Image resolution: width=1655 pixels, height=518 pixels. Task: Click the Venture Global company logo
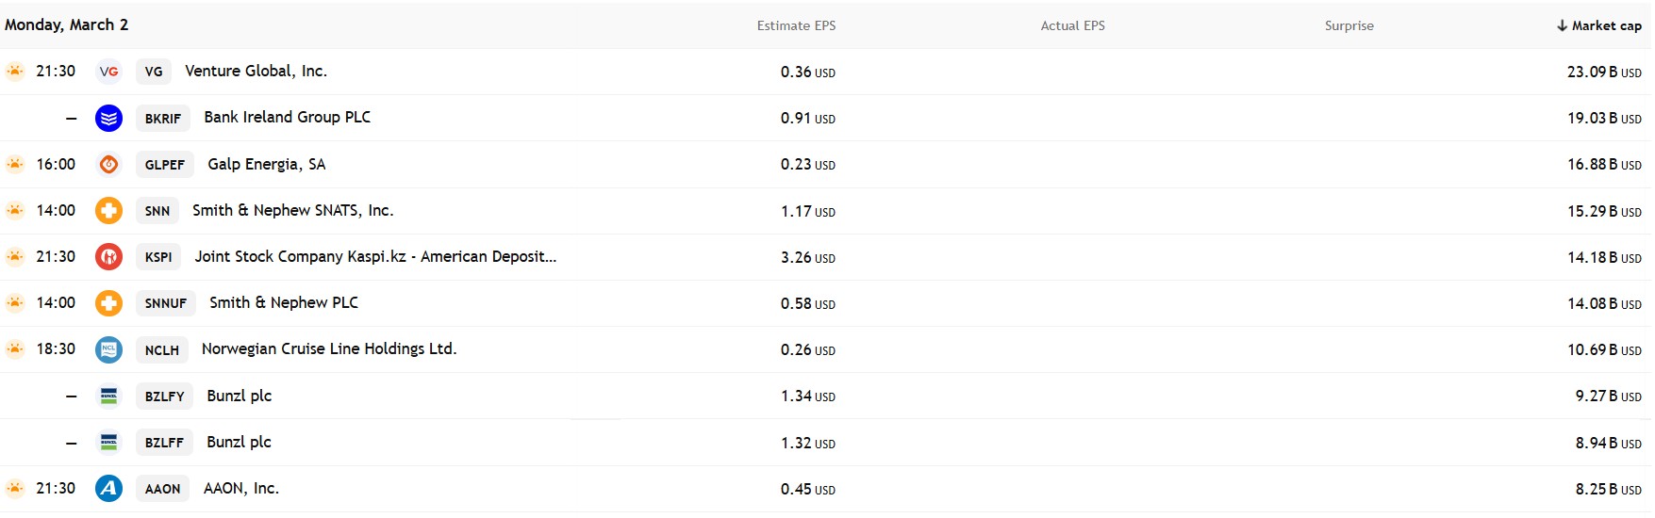tap(108, 72)
